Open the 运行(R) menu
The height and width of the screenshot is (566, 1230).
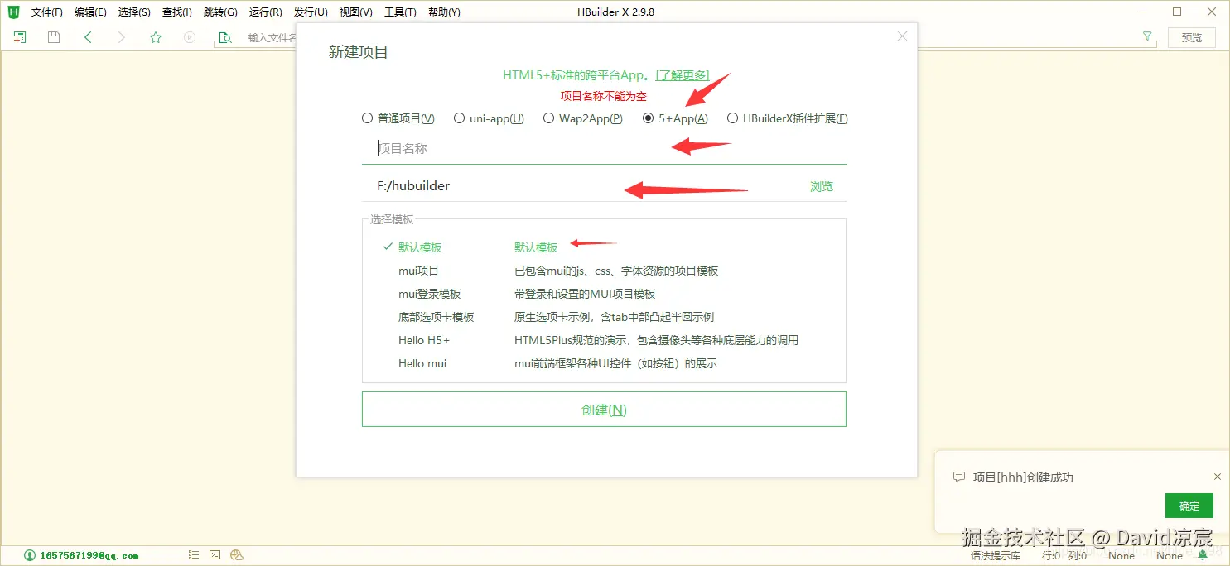265,12
